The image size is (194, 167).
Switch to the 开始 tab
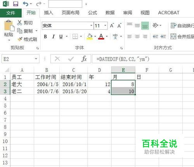31,13
